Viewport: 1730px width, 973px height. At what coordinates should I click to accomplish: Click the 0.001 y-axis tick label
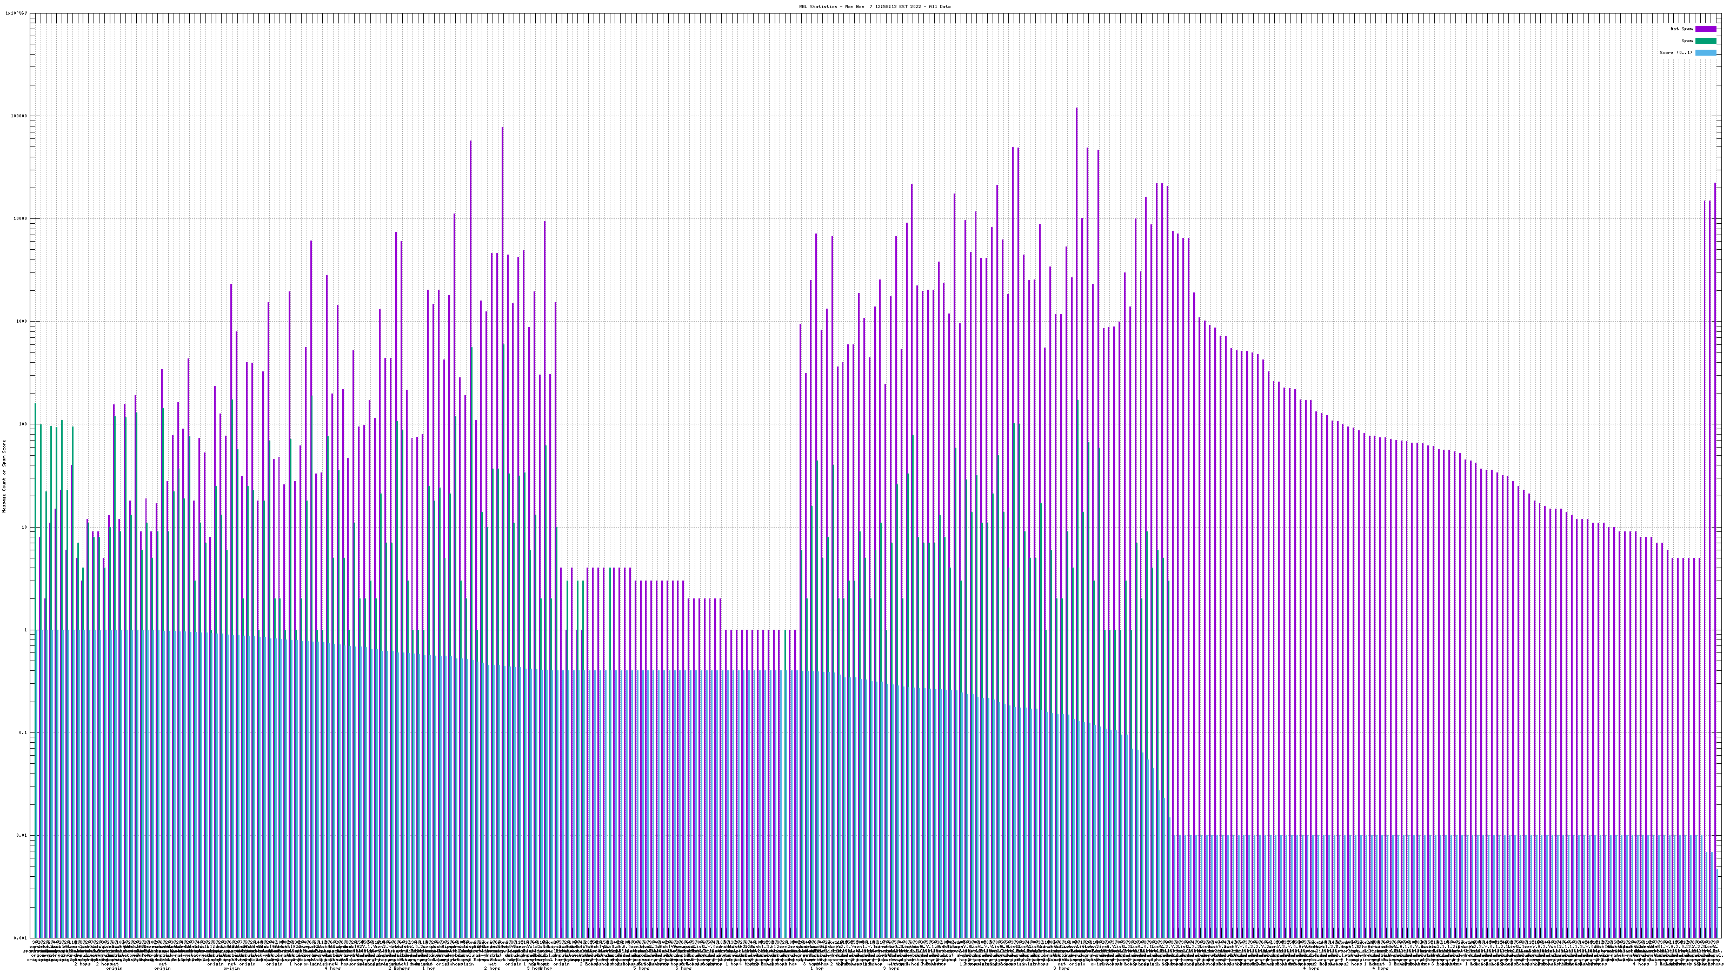tap(21, 938)
